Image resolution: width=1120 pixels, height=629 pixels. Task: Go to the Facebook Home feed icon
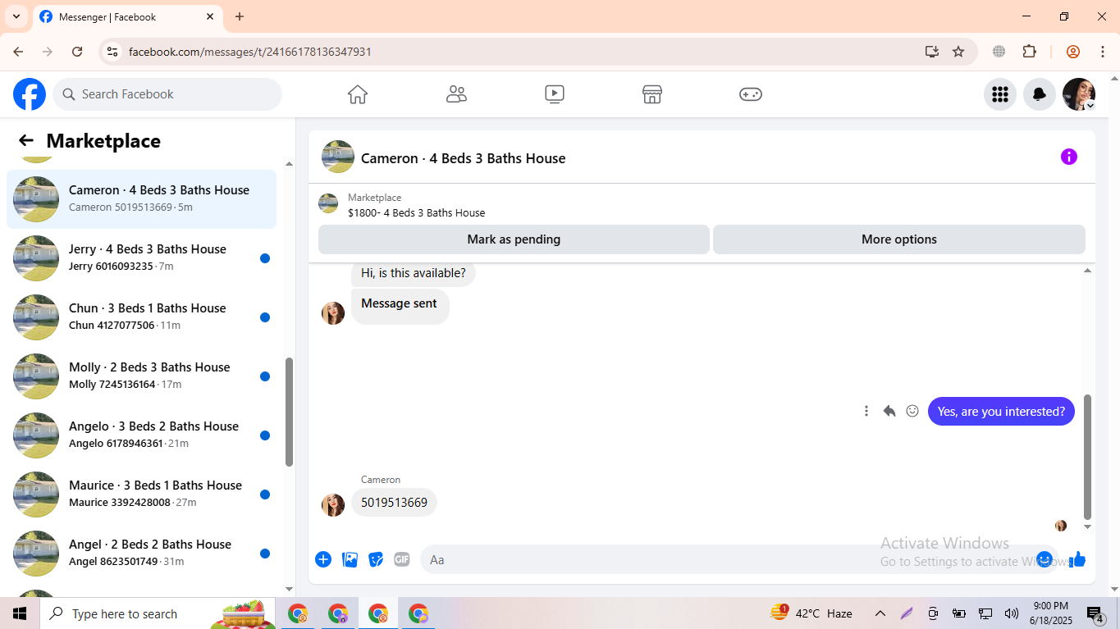[x=358, y=94]
